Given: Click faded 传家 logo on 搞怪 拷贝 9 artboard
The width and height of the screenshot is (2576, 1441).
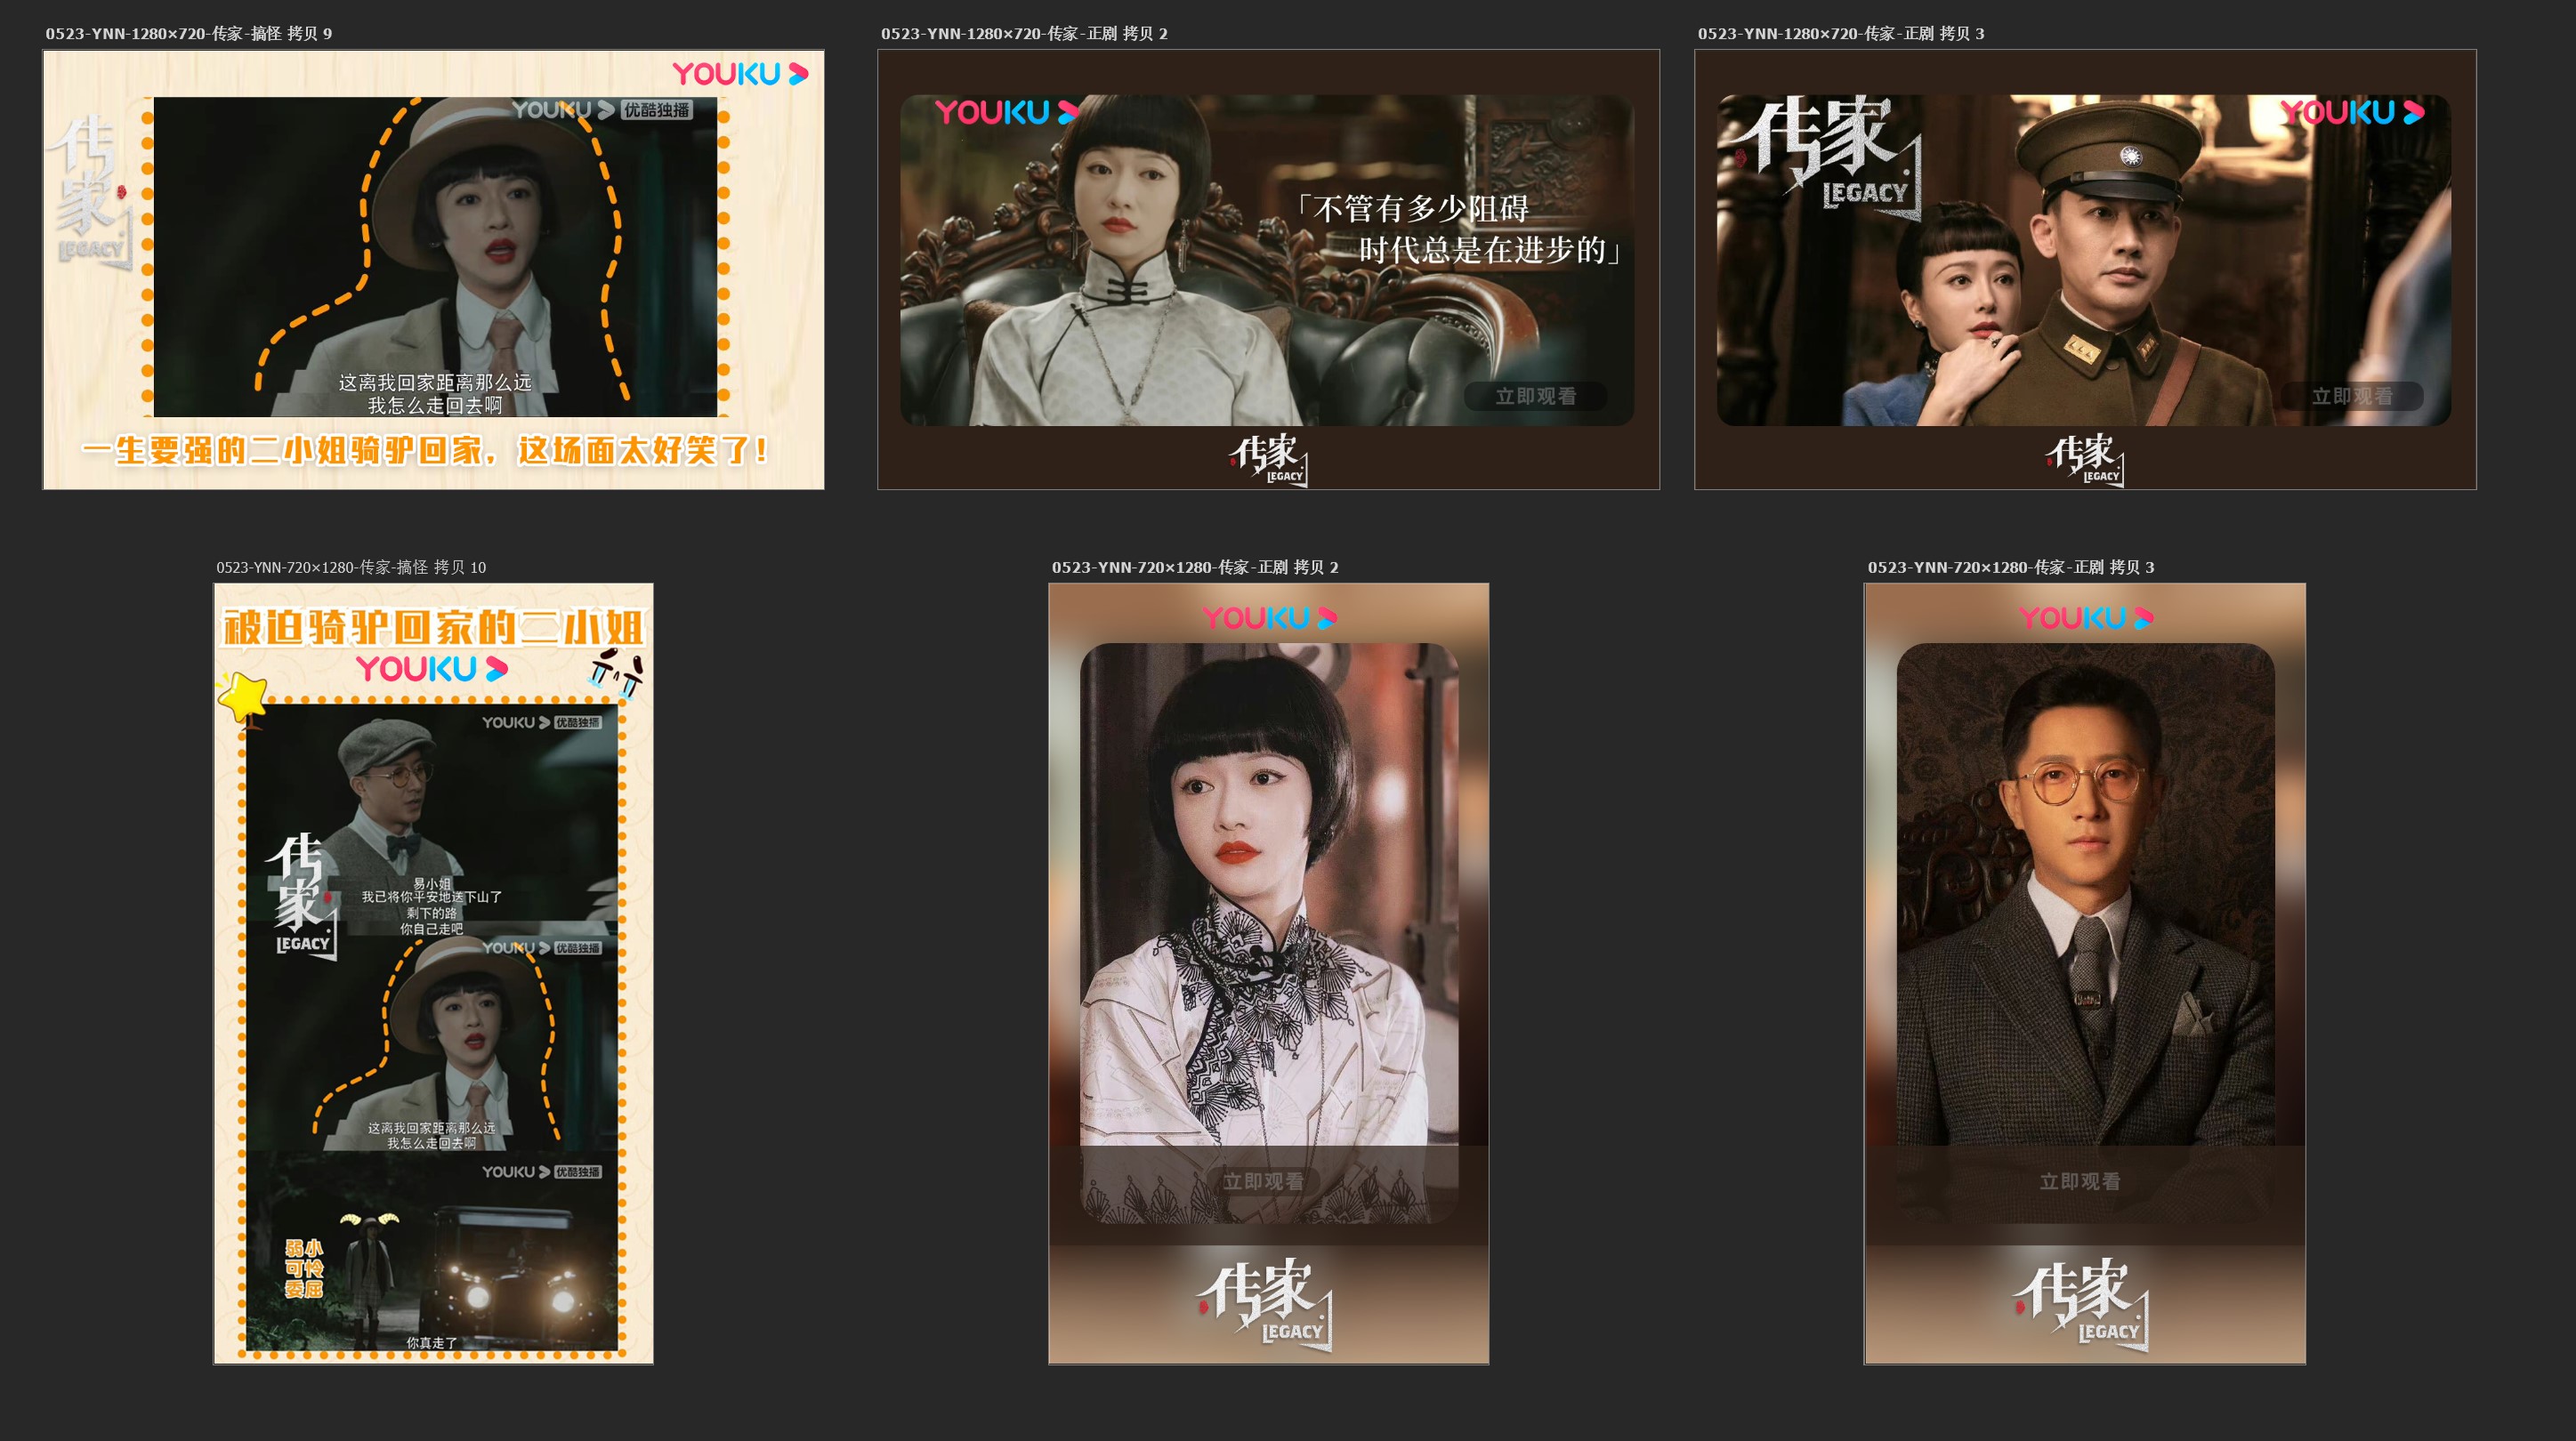Looking at the screenshot, I should (x=92, y=192).
